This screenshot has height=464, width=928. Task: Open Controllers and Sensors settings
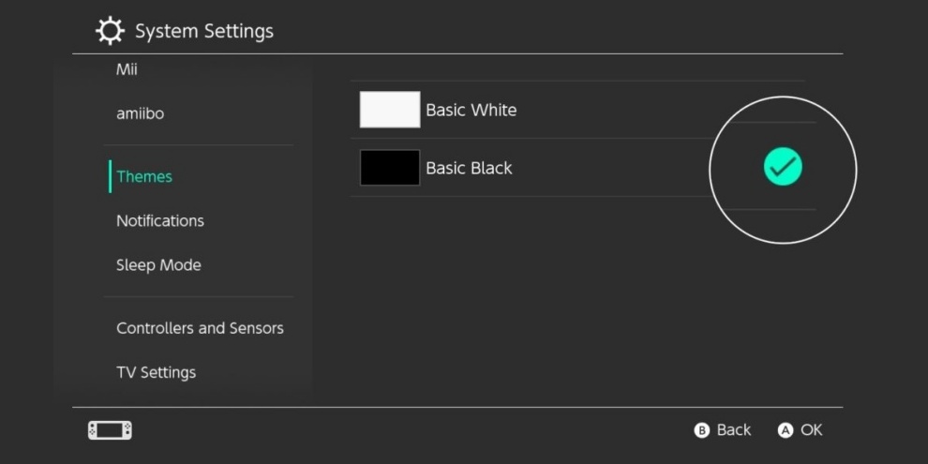pos(200,328)
